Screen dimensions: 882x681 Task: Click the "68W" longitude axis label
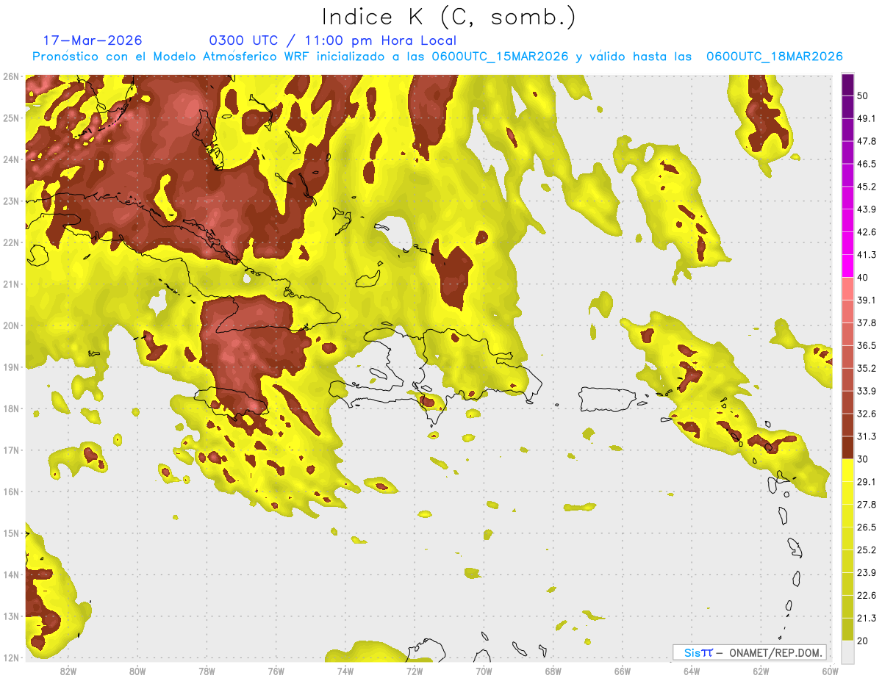553,671
